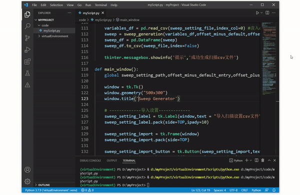
Task: Click the VS Code logo in title bar
Action: pos(26,5)
